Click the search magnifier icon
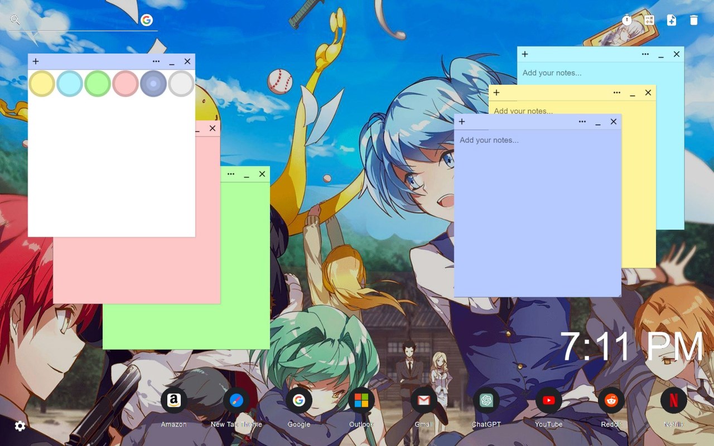Image resolution: width=714 pixels, height=446 pixels. click(15, 20)
